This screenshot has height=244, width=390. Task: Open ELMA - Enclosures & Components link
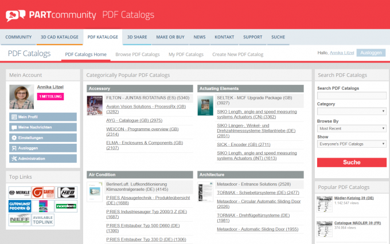[145, 145]
